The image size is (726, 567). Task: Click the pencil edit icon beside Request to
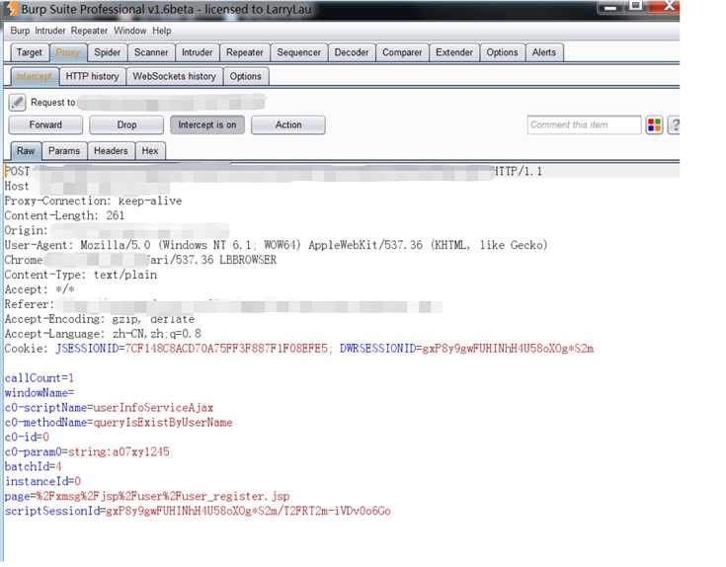point(17,103)
